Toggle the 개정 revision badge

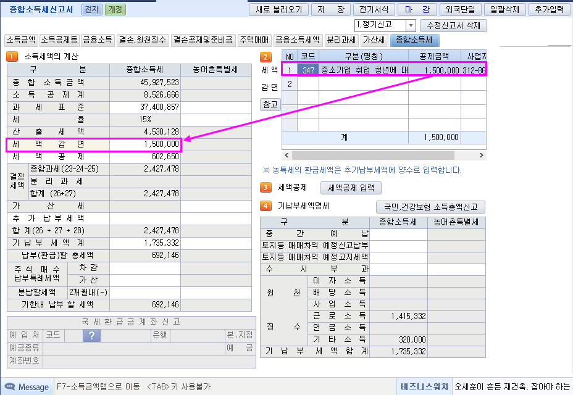pos(115,9)
